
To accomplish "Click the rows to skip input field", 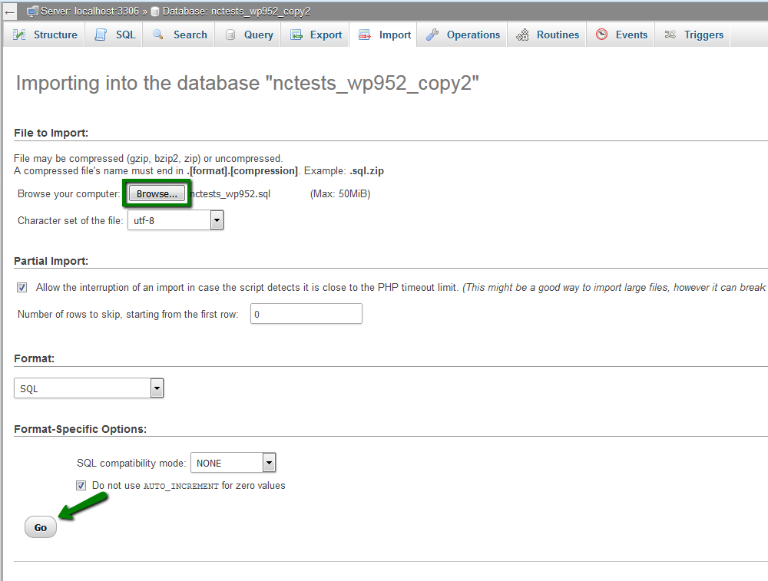I will pyautogui.click(x=306, y=314).
